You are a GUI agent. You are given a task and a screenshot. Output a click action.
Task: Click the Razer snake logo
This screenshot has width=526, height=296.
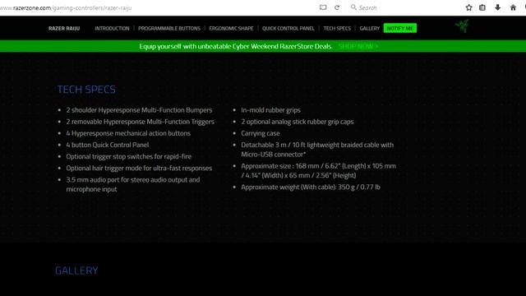[462, 26]
